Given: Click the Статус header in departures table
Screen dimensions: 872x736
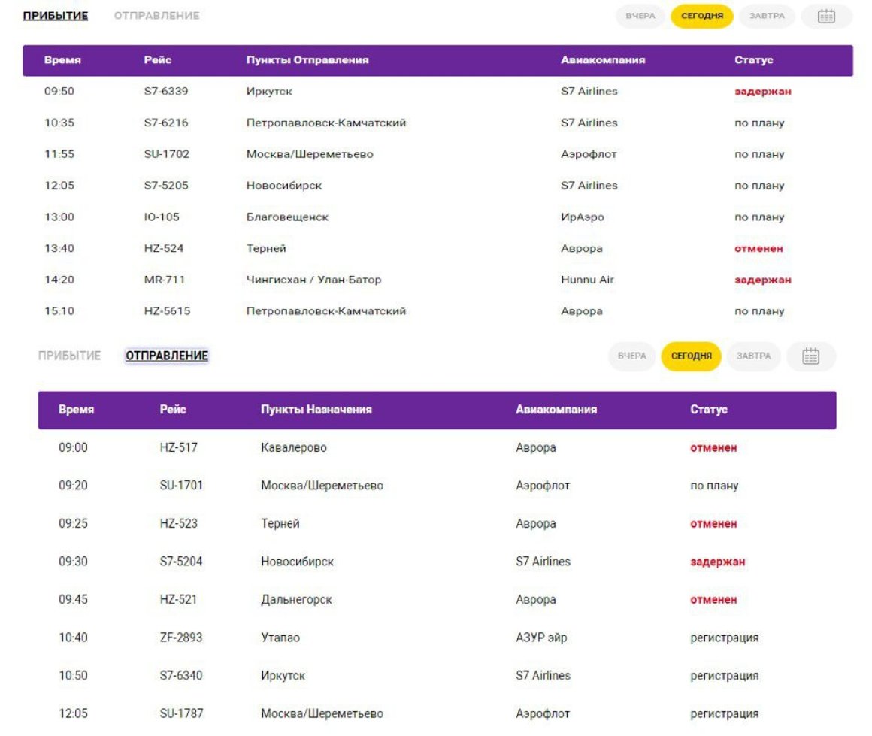Looking at the screenshot, I should (708, 410).
